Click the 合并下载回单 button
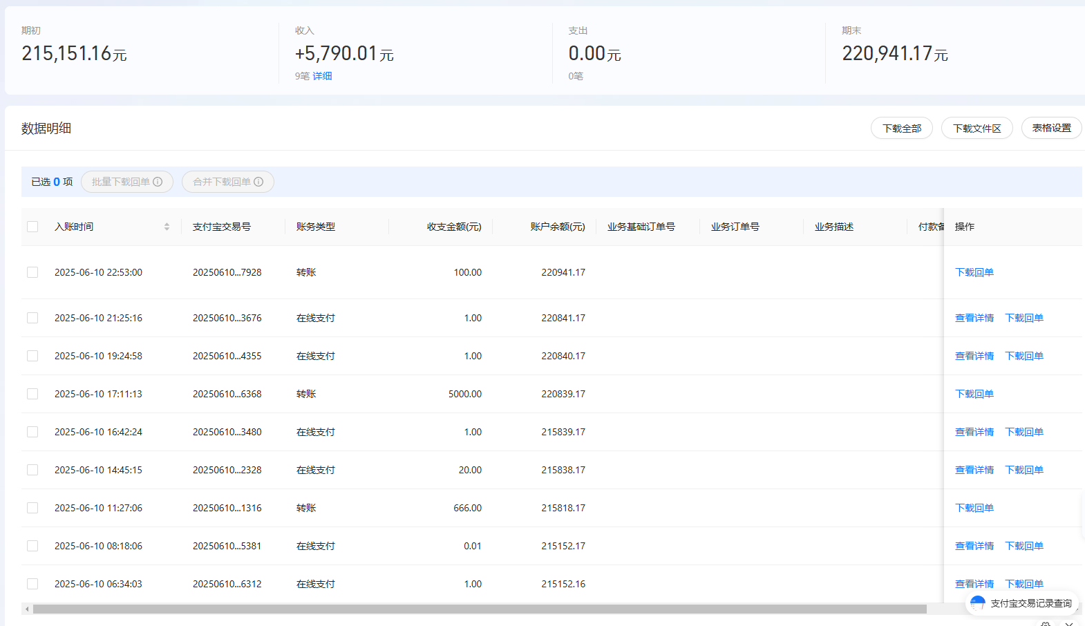Screen dimensions: 1085x626 point(228,182)
